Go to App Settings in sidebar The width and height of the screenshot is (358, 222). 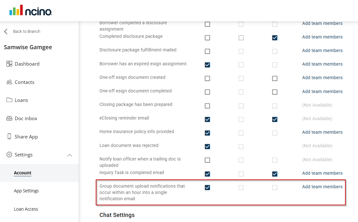tap(26, 191)
